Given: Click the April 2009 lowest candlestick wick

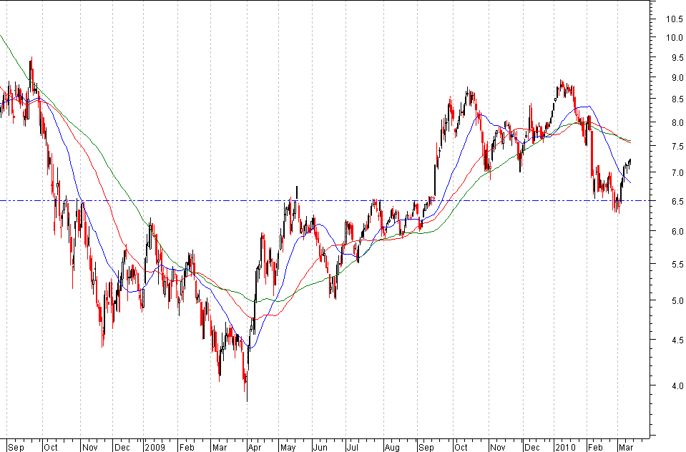Looking at the screenshot, I should click(248, 392).
